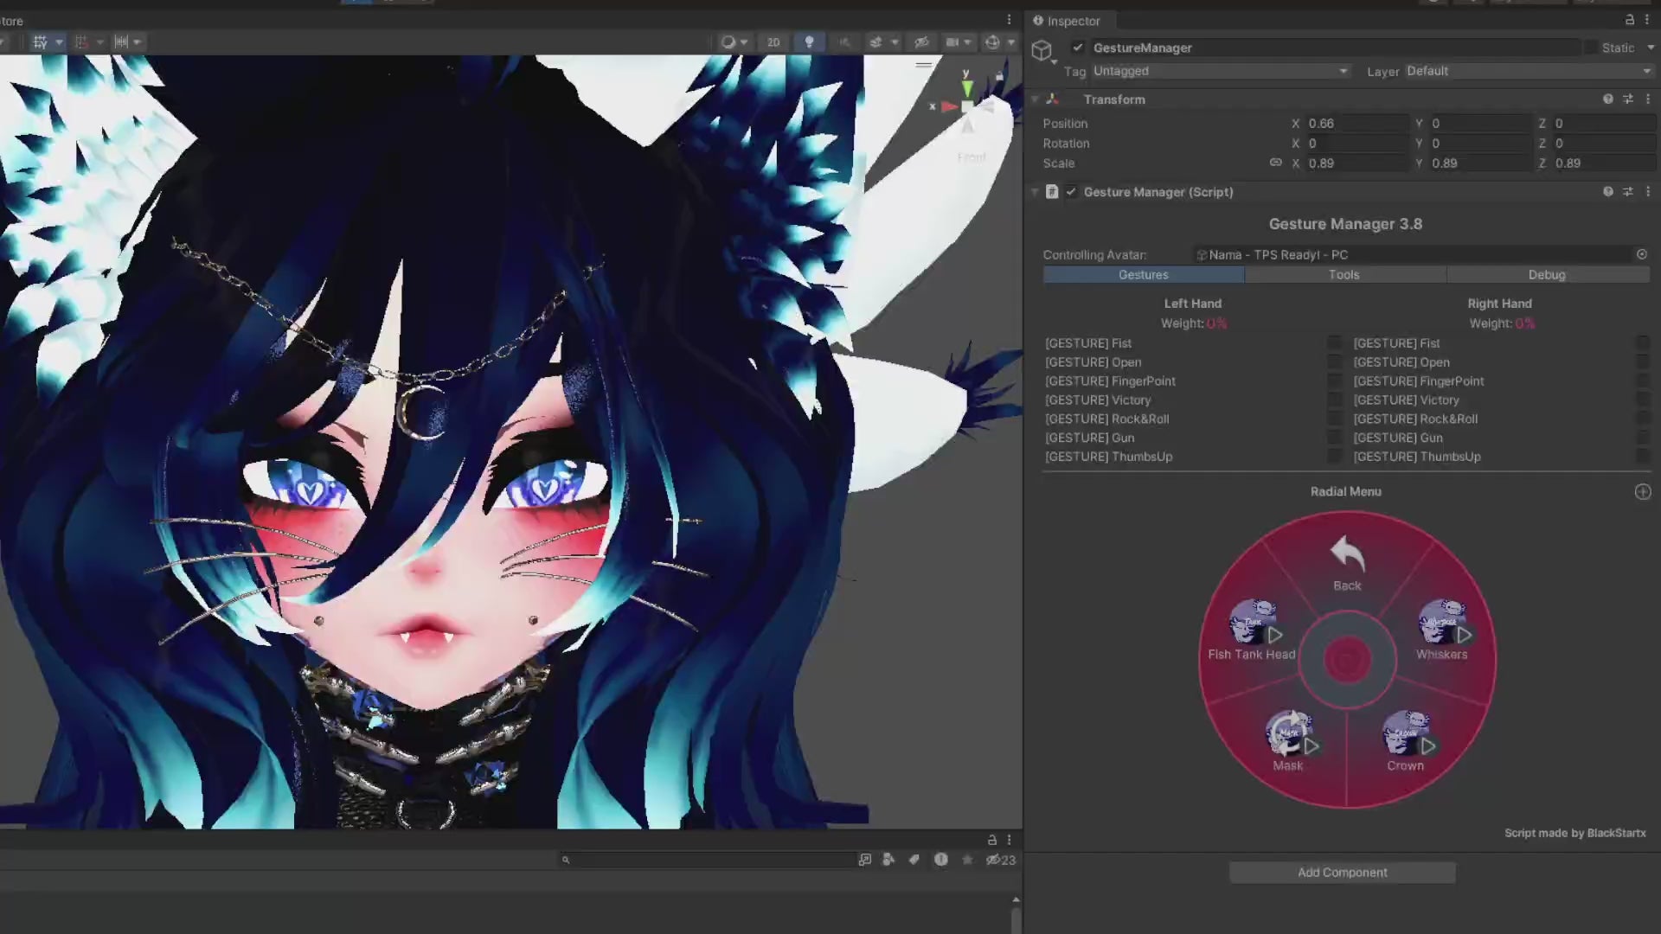Viewport: 1661px width, 934px height.
Task: Open snap increment settings icon
Action: [121, 42]
